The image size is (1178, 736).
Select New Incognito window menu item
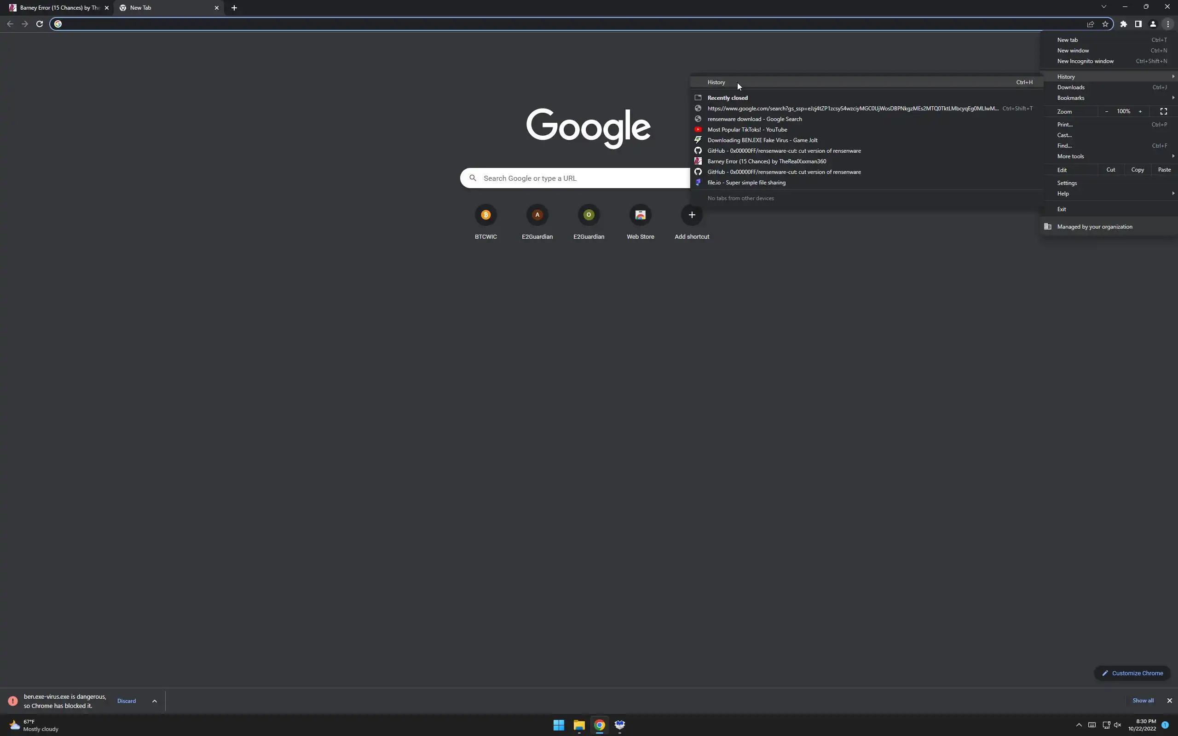[1085, 61]
